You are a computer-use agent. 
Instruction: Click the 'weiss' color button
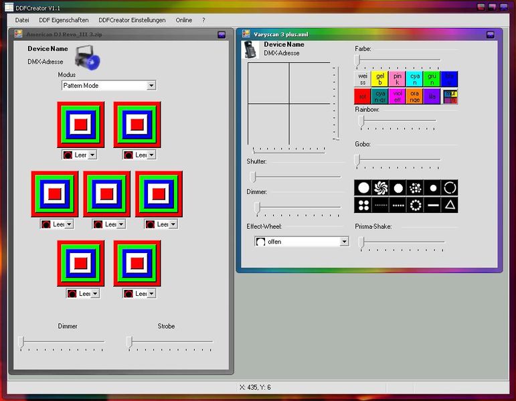click(363, 79)
